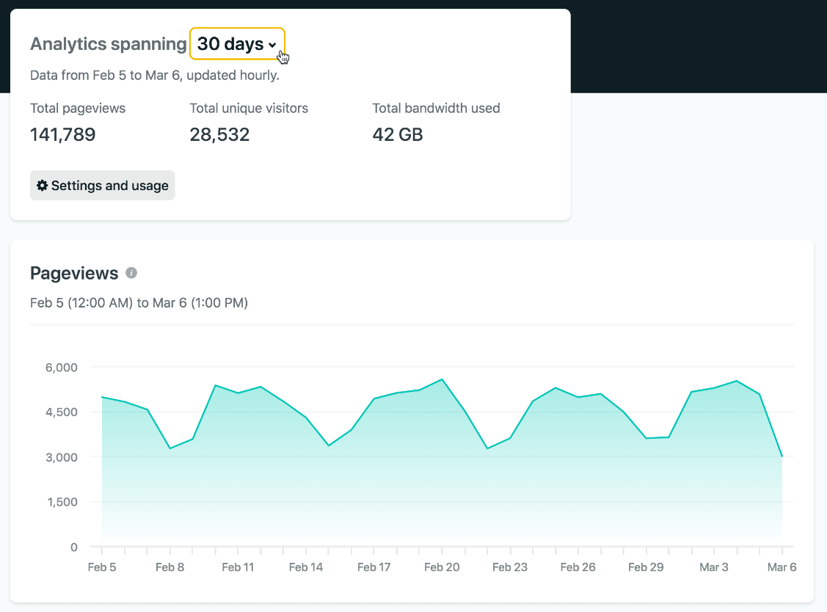Select the Total pageviews stat 141,789

pos(62,134)
